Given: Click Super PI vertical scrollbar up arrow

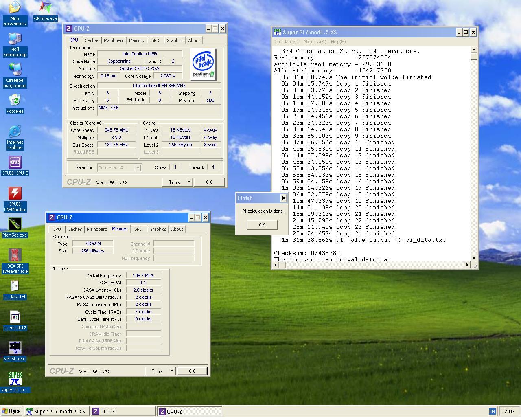Looking at the screenshot, I should (x=474, y=50).
